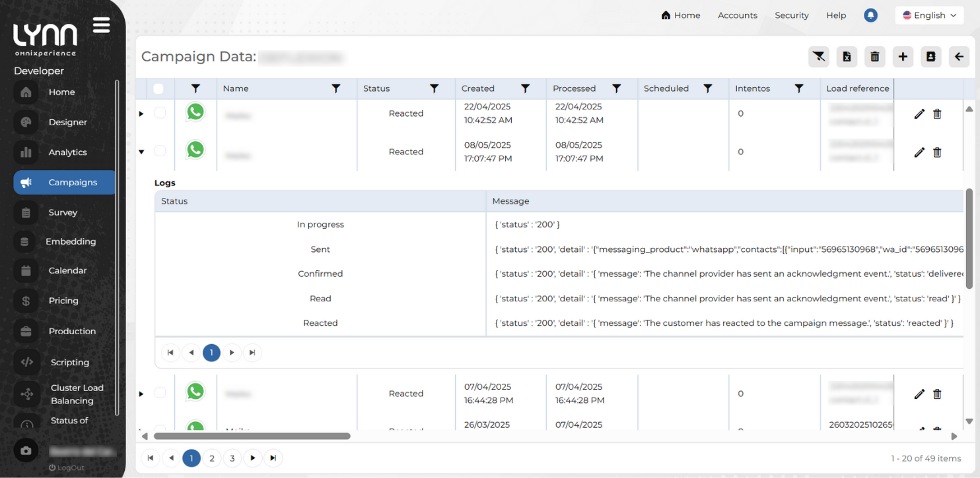Click the Logs panel vertical scrollbar thumb
Image resolution: width=980 pixels, height=478 pixels.
(x=969, y=239)
